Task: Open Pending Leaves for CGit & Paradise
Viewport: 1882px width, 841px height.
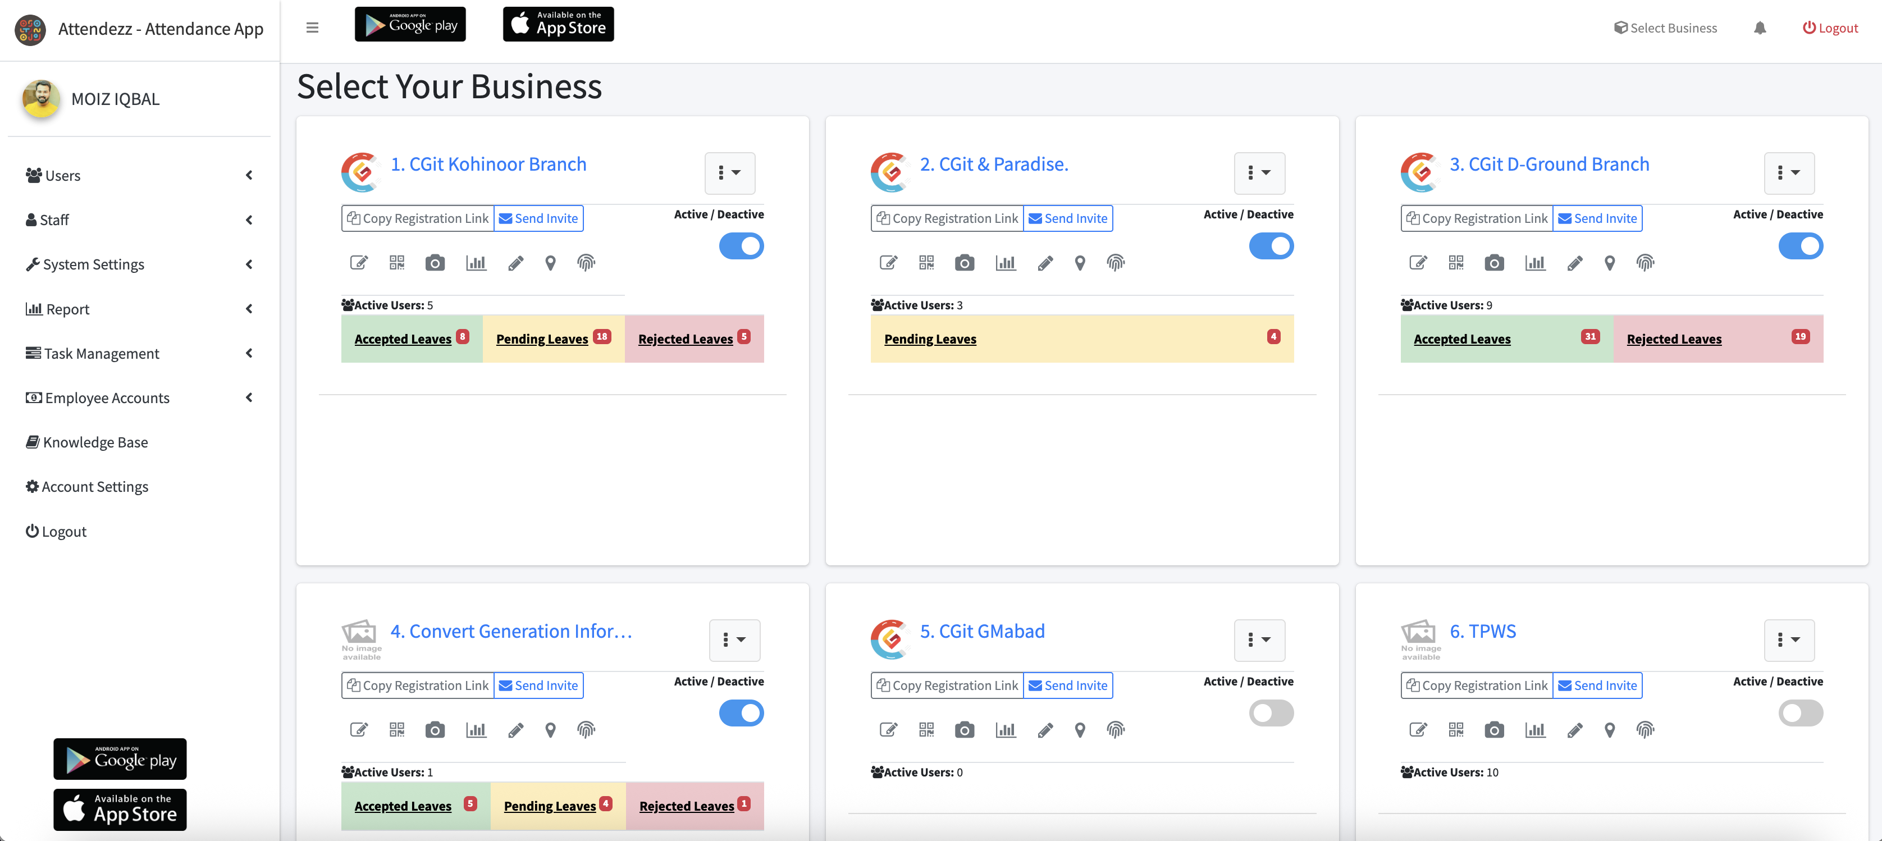Action: click(930, 339)
